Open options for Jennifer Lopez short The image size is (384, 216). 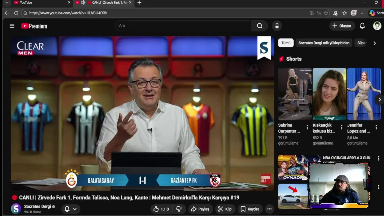point(376,127)
